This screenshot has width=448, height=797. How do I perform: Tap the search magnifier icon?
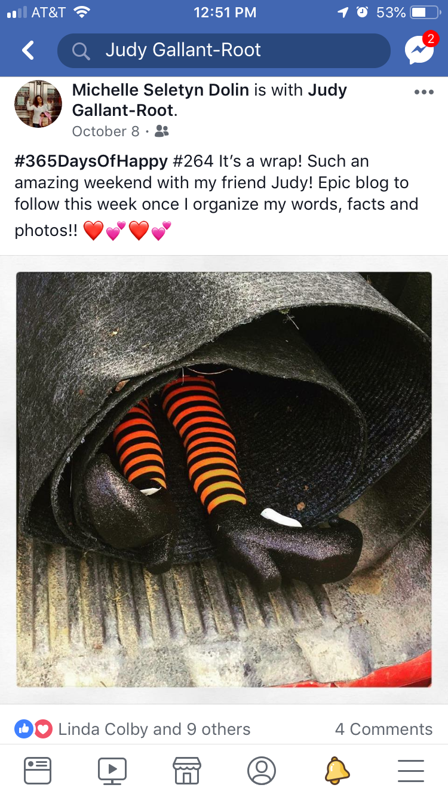81,51
